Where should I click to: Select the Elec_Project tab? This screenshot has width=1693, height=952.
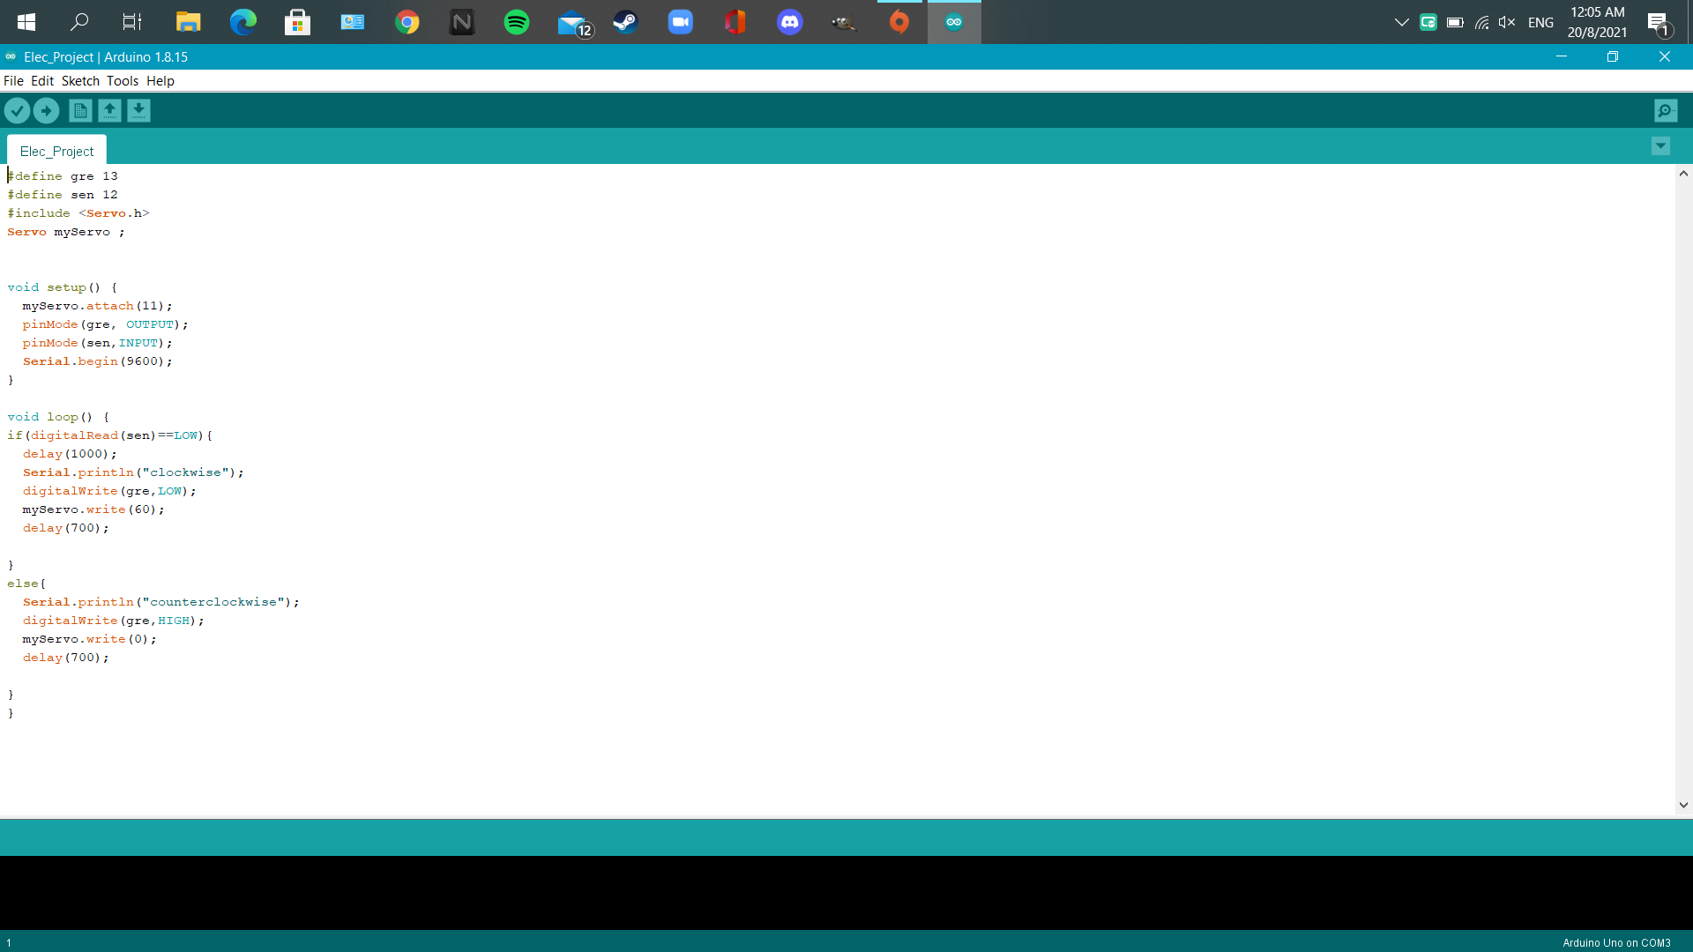(x=56, y=151)
